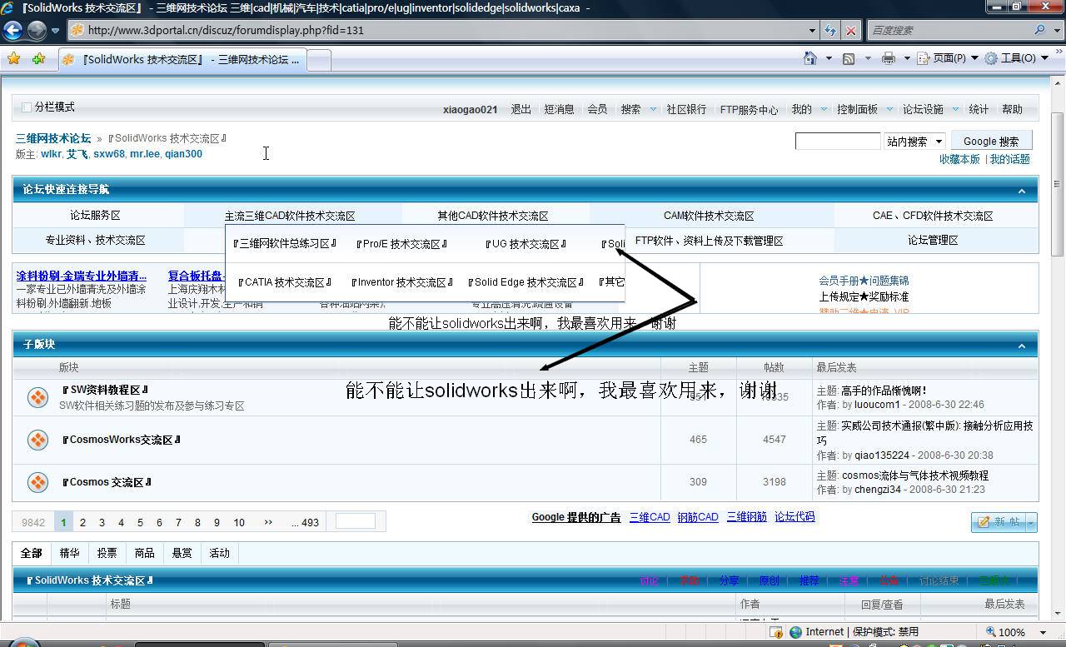1066x647 pixels.
Task: Click the Add to Favorites star-plus icon
Action: [38, 59]
